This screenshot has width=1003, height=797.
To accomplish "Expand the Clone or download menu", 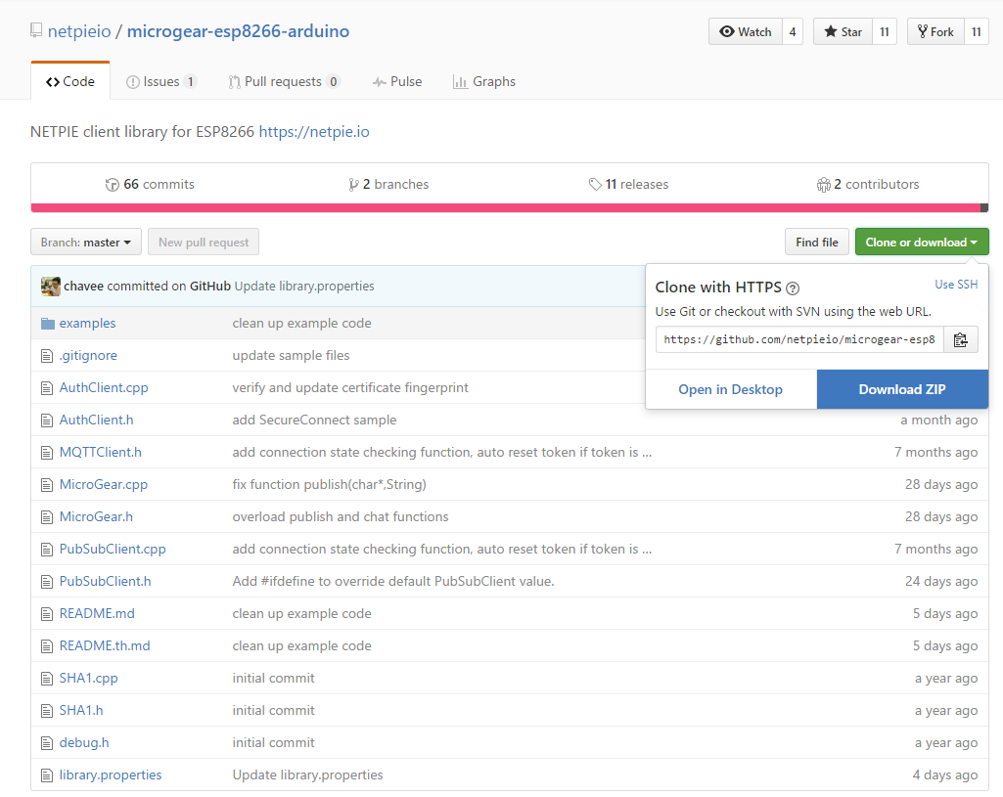I will 921,242.
